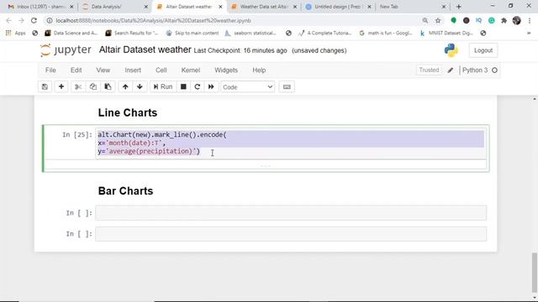Click the Trusted notebook indicator
The width and height of the screenshot is (538, 302).
(429, 70)
